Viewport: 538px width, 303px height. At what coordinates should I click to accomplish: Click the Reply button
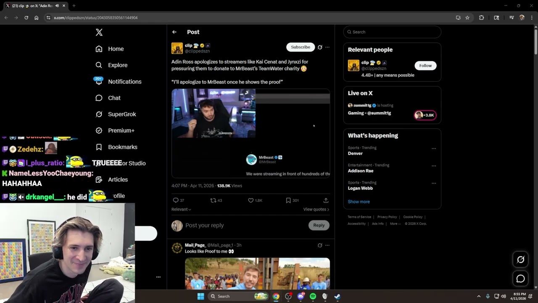point(319,226)
